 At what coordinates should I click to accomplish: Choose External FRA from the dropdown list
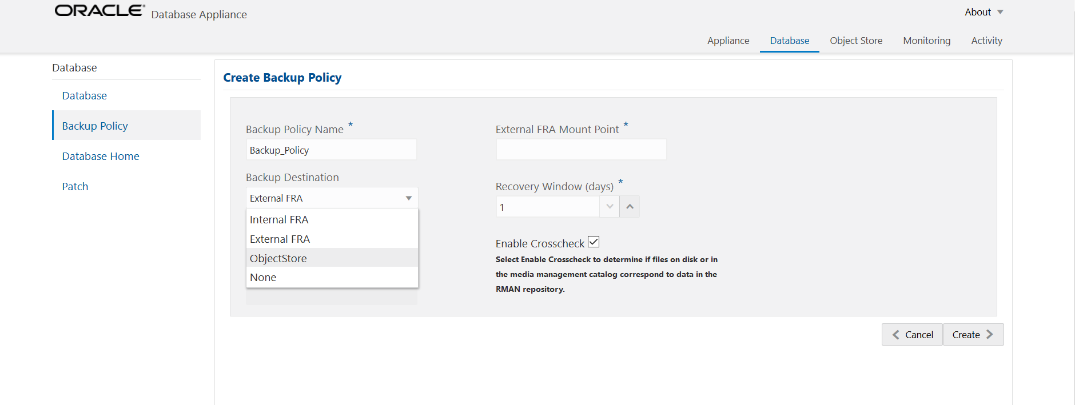[332, 239]
